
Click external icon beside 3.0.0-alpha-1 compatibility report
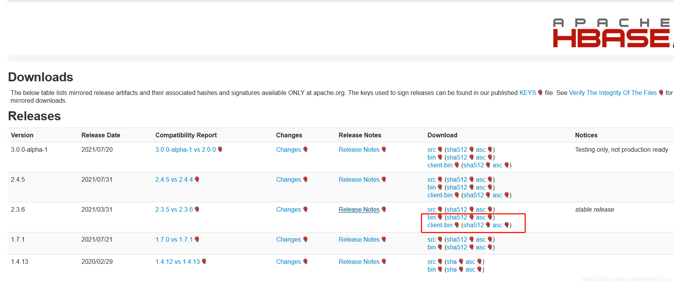tap(220, 149)
